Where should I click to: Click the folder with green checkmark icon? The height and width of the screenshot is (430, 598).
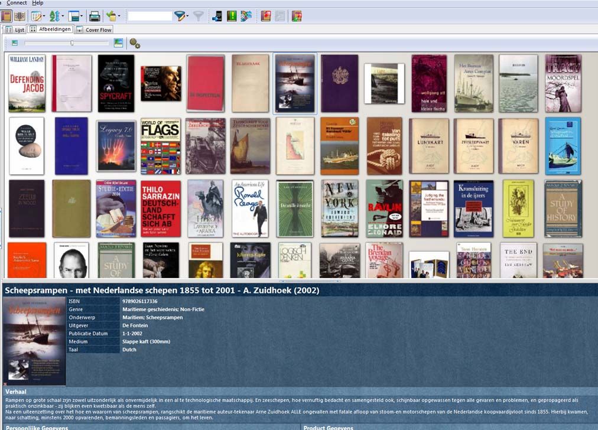tap(111, 16)
